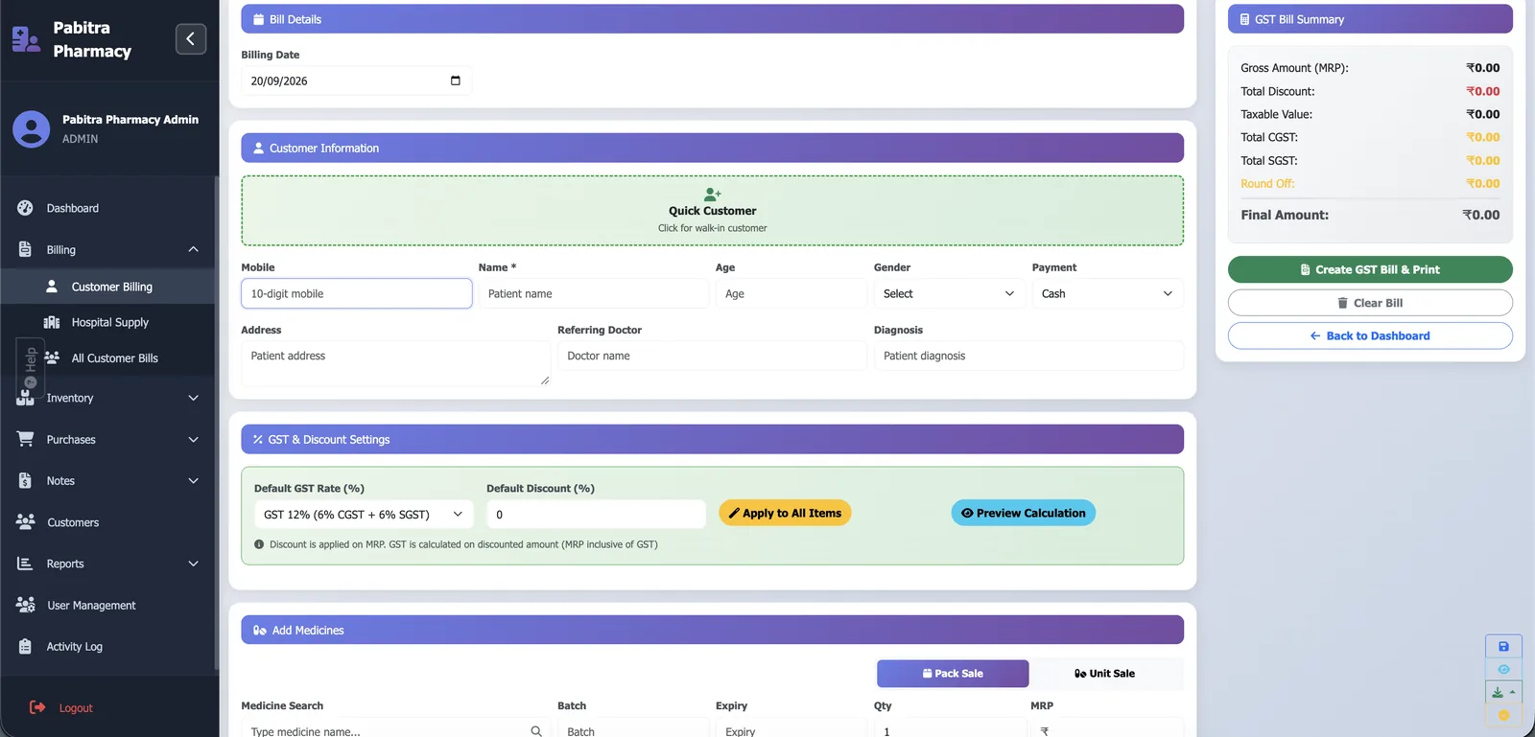Collapse the sidebar with the back arrow button
The height and width of the screenshot is (737, 1535).
click(x=191, y=38)
